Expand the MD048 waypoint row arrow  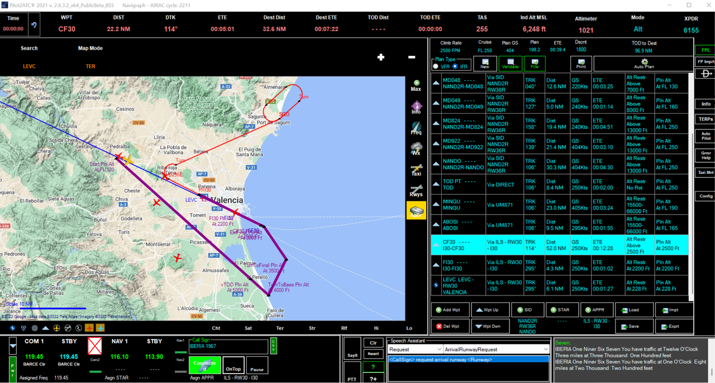click(x=436, y=83)
